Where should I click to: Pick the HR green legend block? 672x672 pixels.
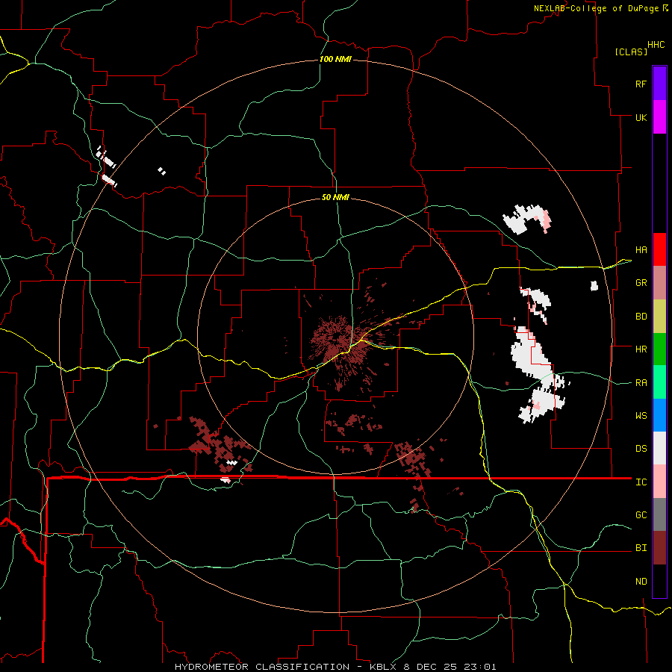659,349
